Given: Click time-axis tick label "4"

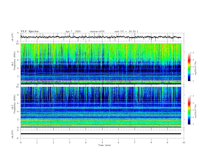Looking at the screenshot, I should coord(86,142).
